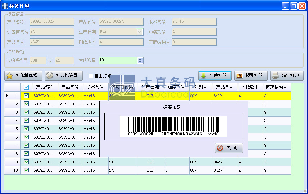Uncheck the checkbox in row 3
Viewport: 308px width, 194px height.
26,112
